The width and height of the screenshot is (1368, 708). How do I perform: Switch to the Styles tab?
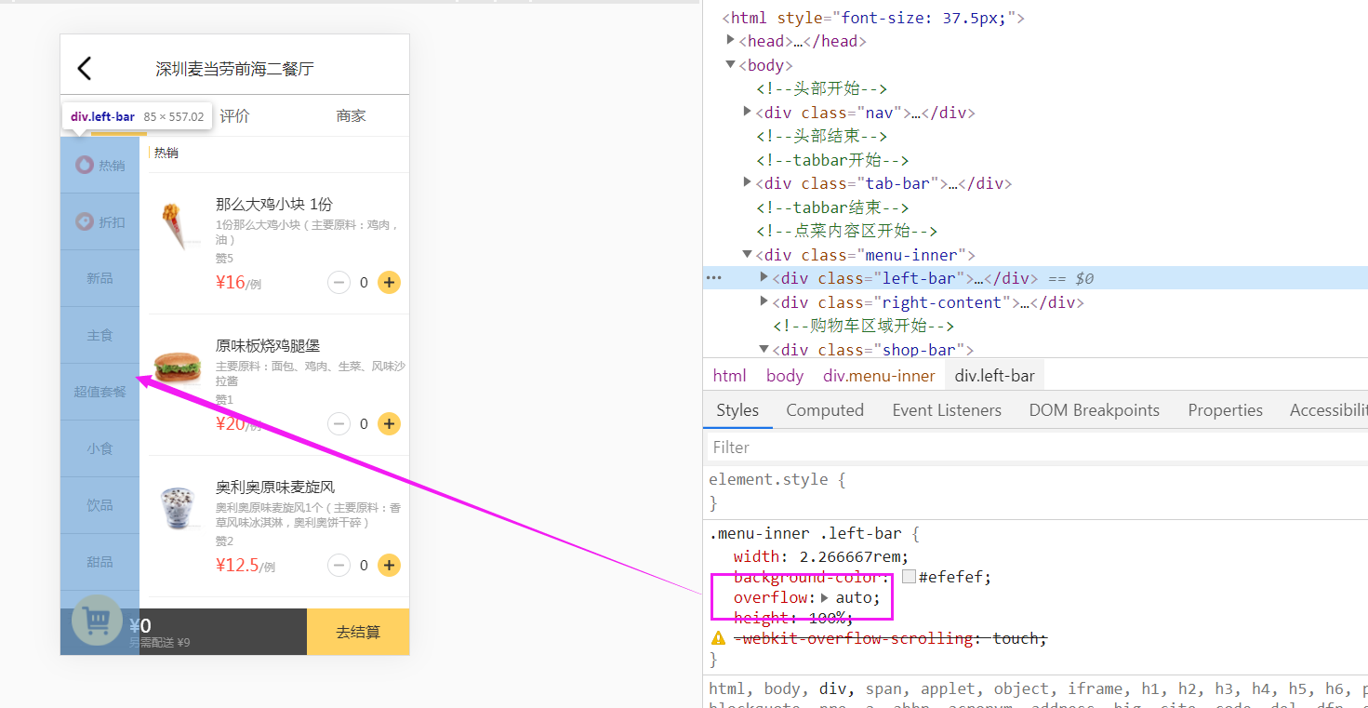pos(737,410)
